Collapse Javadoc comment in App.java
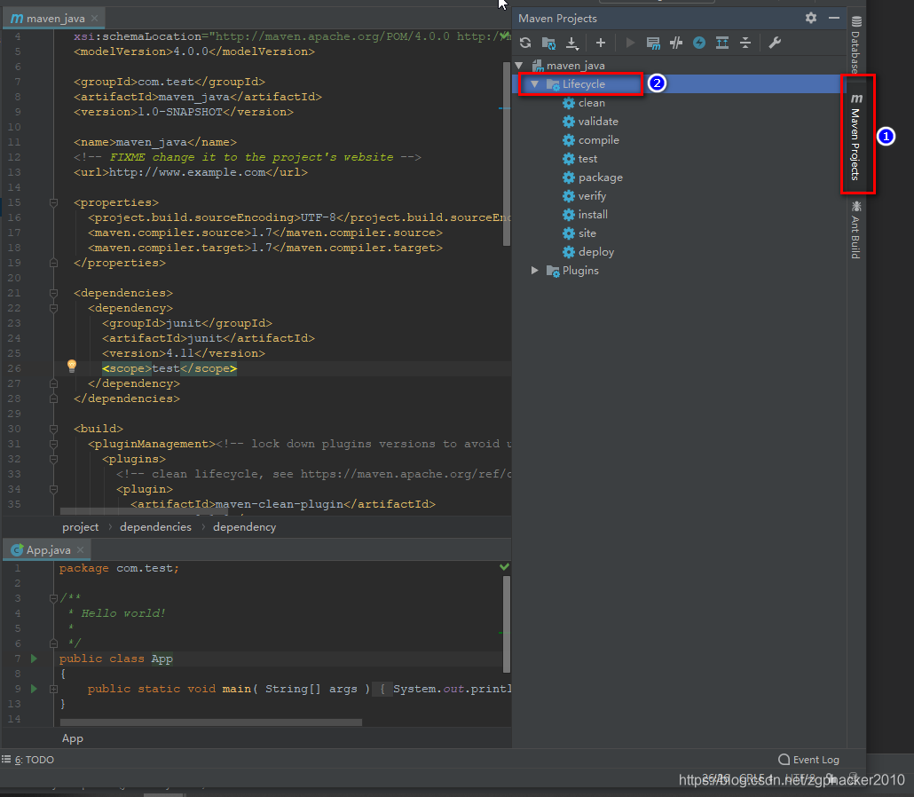The image size is (914, 797). click(x=53, y=597)
